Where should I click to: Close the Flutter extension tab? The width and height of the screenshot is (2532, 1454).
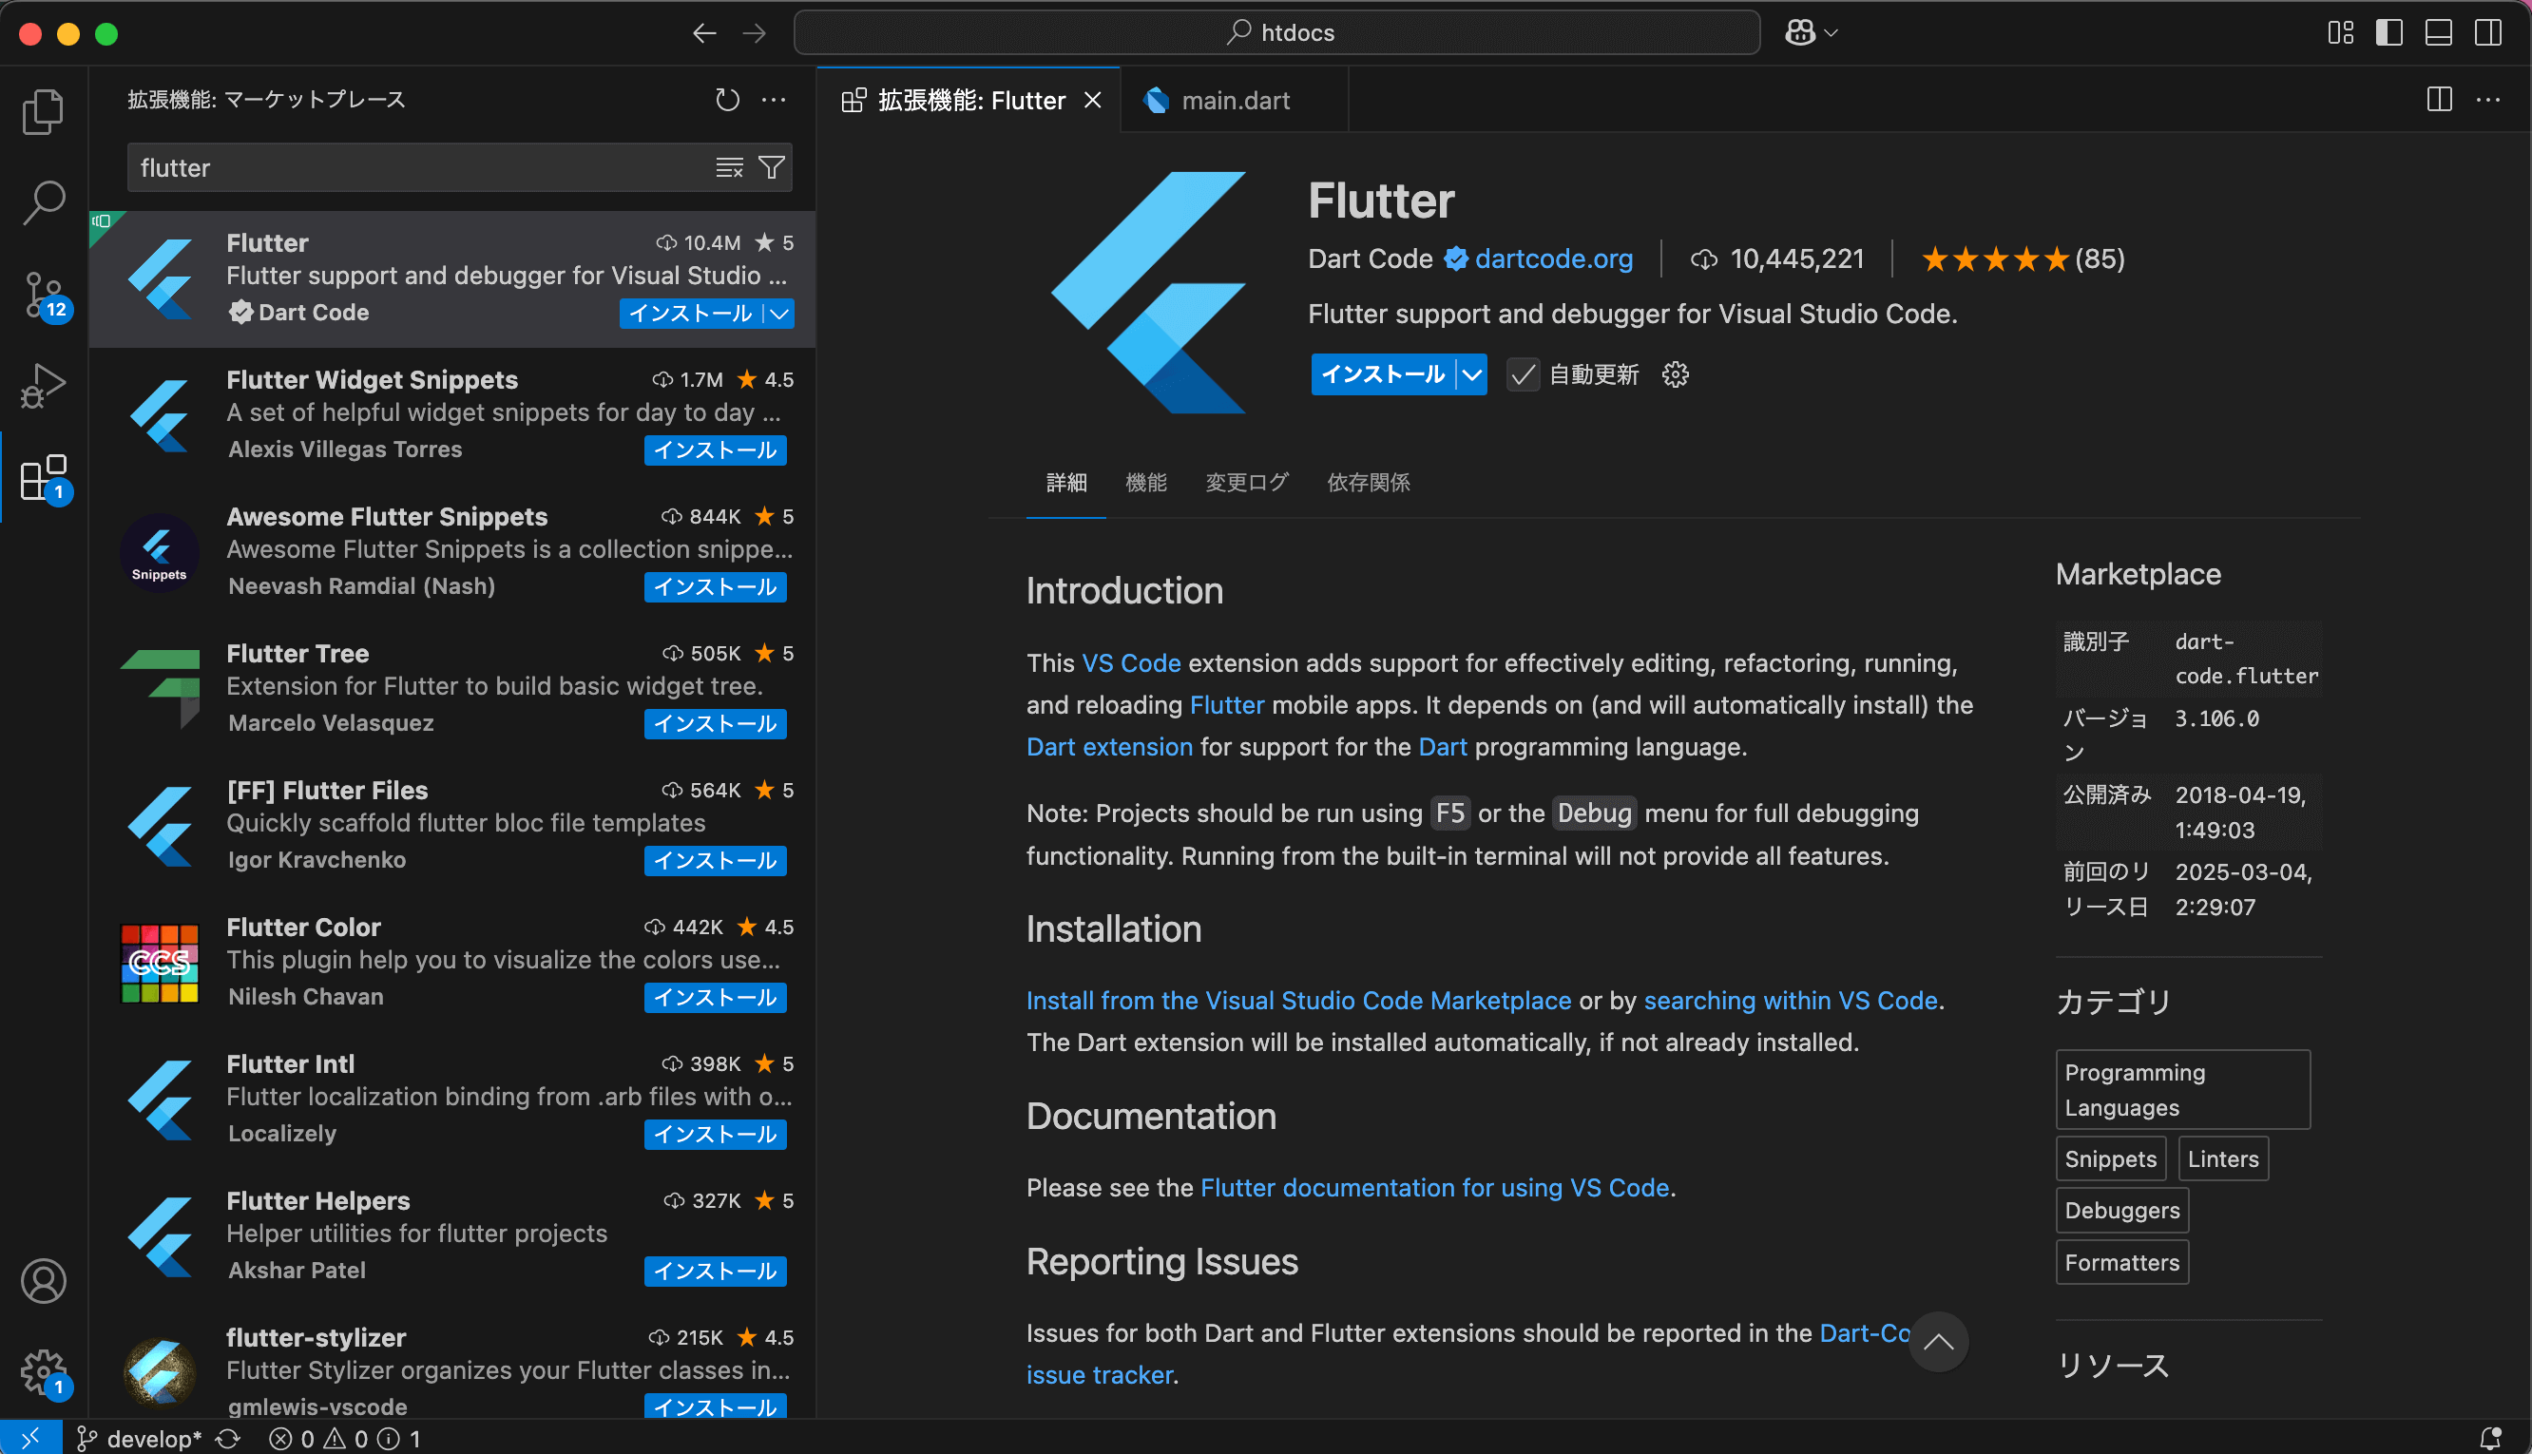[x=1093, y=100]
